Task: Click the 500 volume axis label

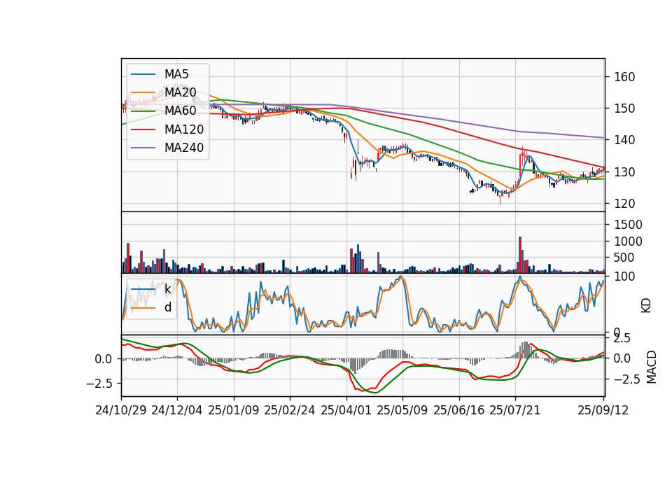Action: (x=625, y=258)
